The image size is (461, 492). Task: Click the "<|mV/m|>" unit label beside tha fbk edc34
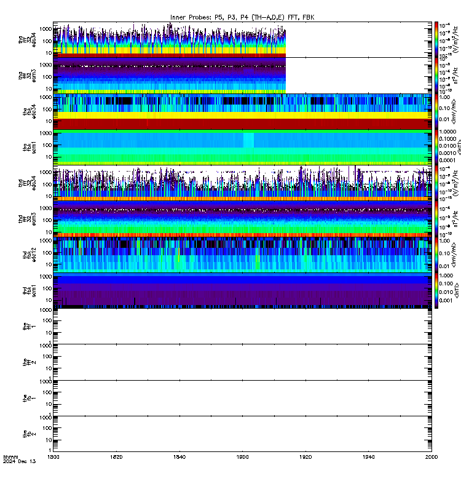point(454,111)
